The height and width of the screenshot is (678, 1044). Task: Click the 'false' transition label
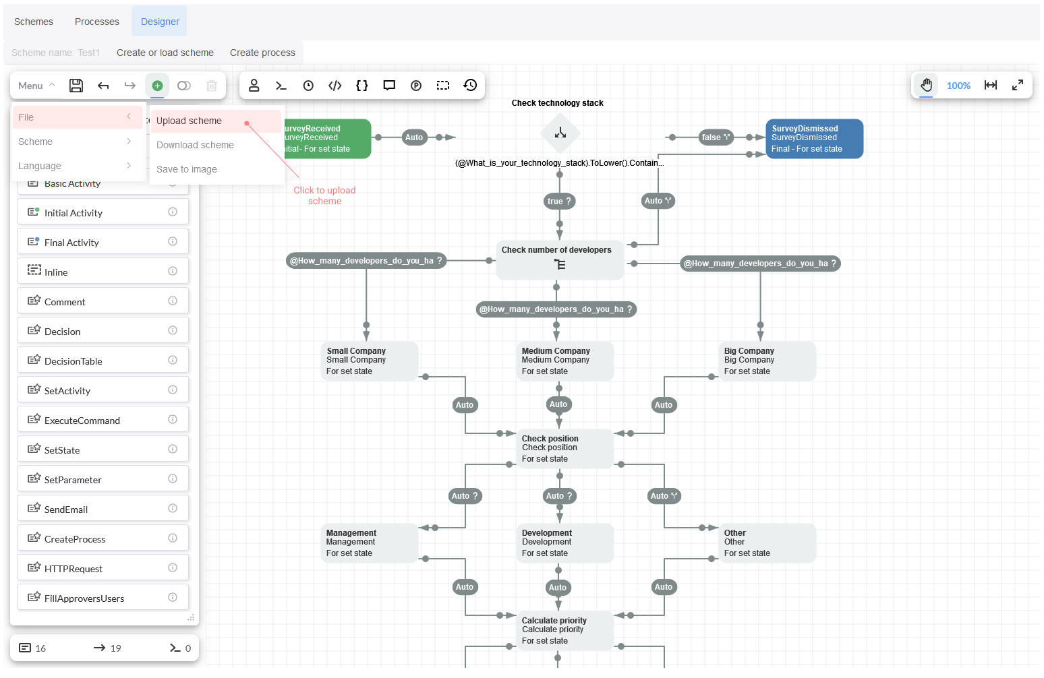pos(716,137)
